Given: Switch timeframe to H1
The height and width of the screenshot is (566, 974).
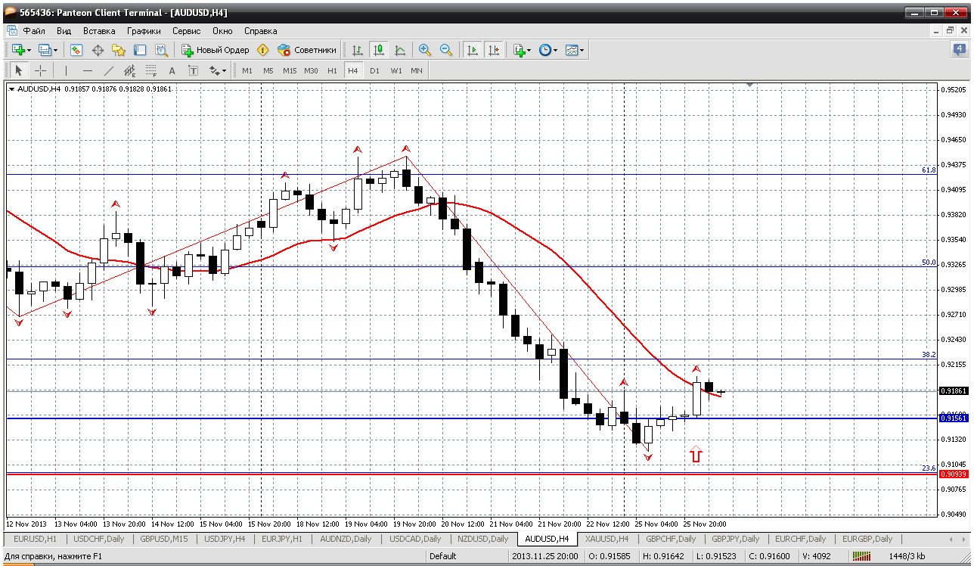Looking at the screenshot, I should (x=332, y=70).
